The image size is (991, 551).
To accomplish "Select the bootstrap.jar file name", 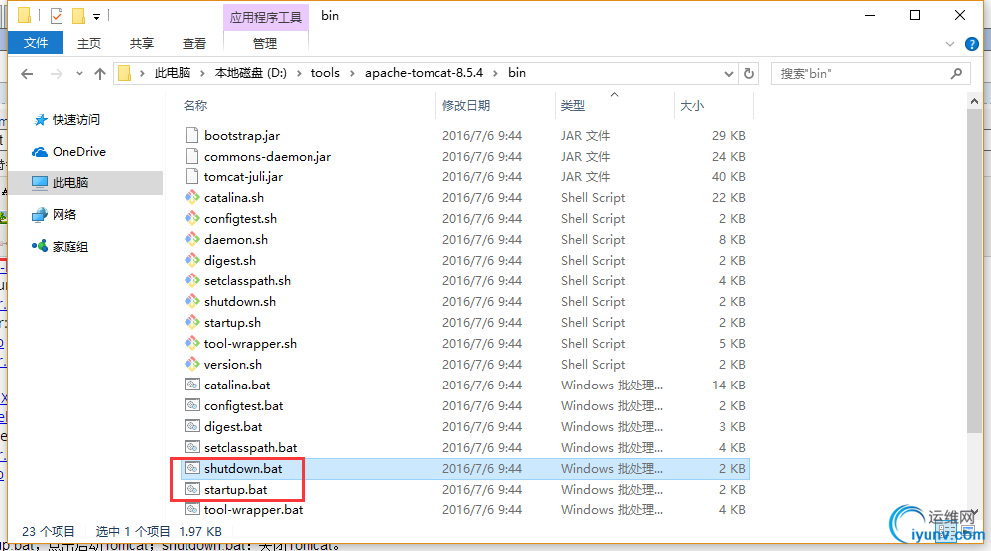I will click(x=242, y=135).
